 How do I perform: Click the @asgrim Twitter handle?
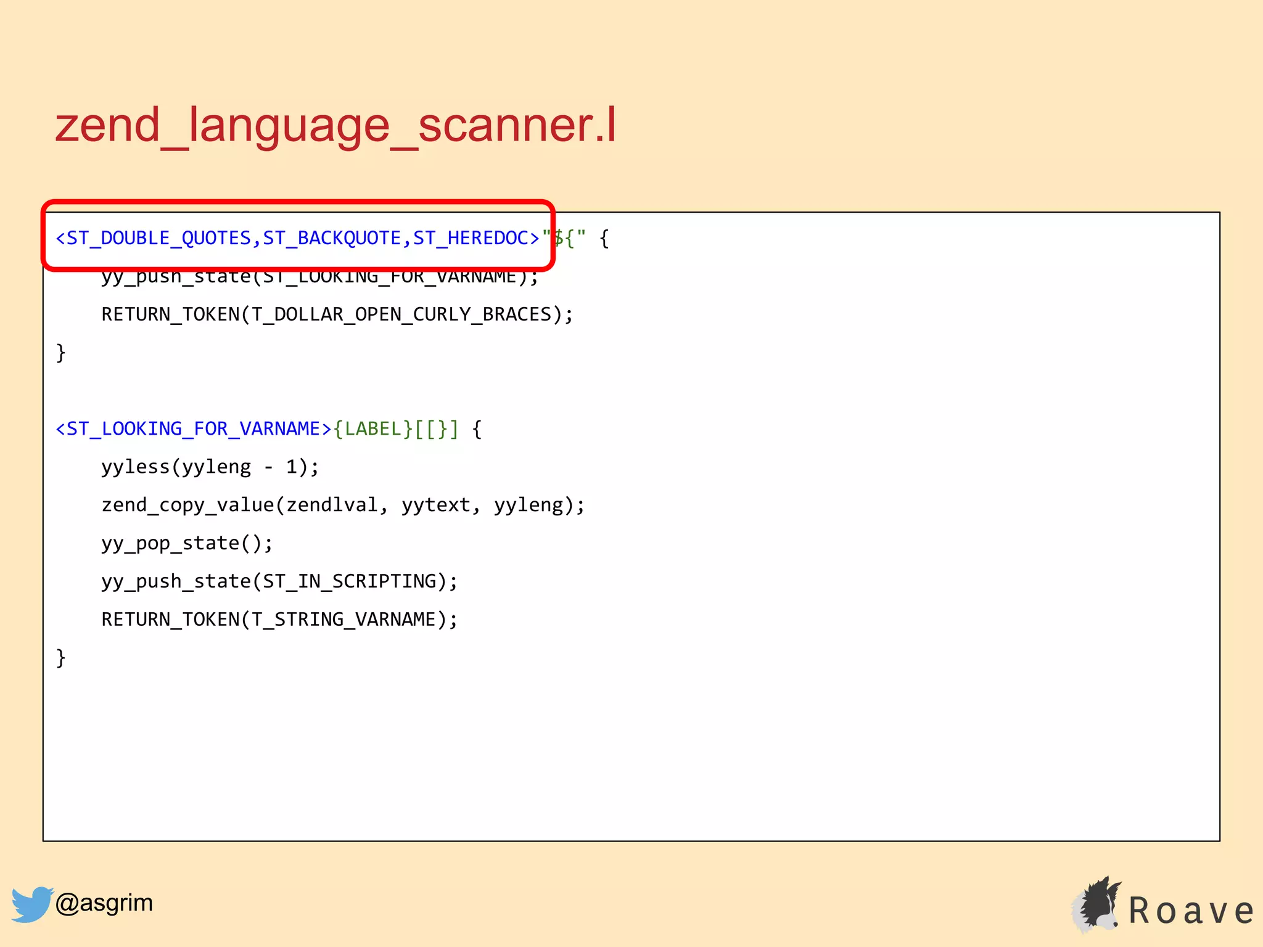pyautogui.click(x=104, y=903)
